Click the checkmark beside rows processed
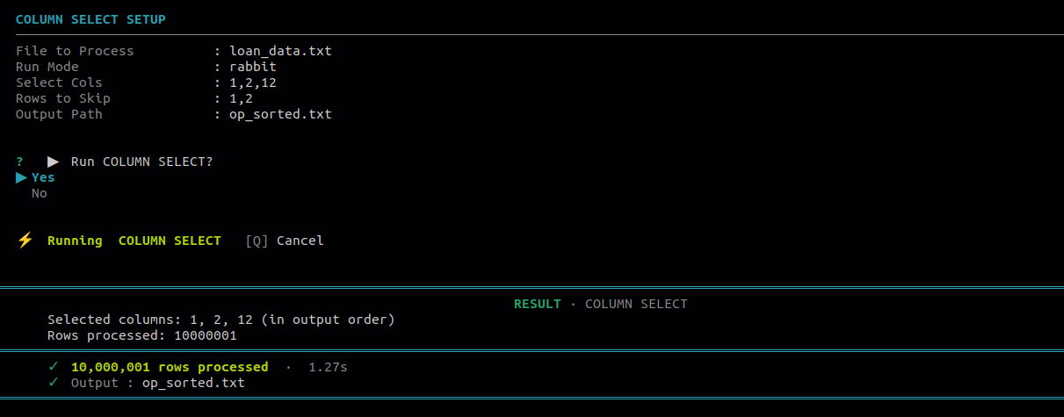The image size is (1064, 417). 54,367
